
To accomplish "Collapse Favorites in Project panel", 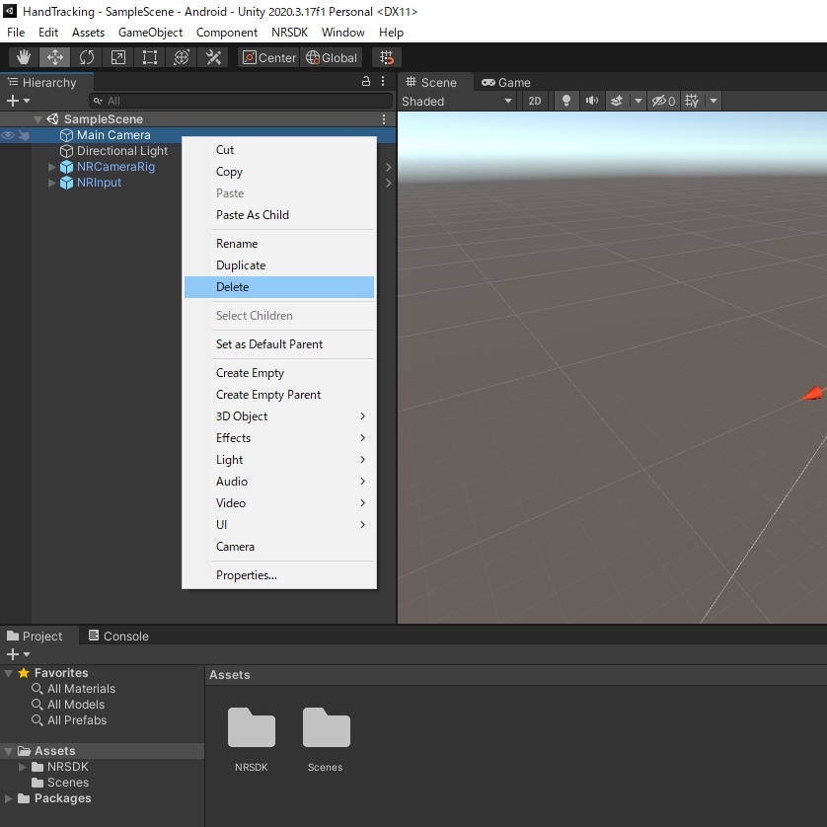I will (x=8, y=673).
